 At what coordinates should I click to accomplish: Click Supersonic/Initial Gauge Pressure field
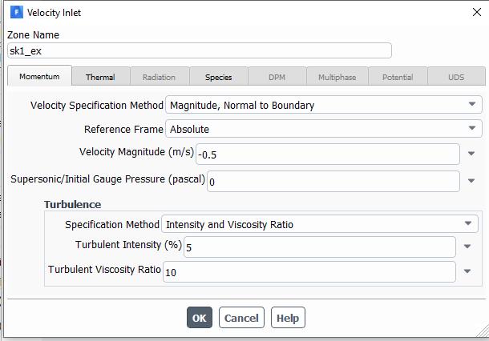point(333,182)
